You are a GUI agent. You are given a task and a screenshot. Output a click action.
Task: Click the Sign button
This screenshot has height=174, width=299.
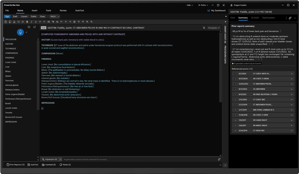tap(7, 16)
